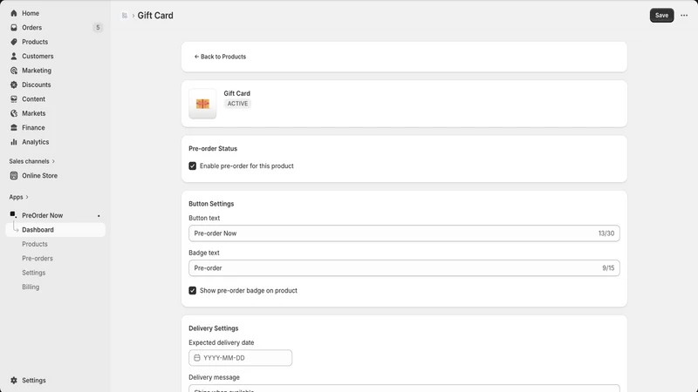Open Marketing in the sidebar
The image size is (698, 392).
(x=37, y=71)
